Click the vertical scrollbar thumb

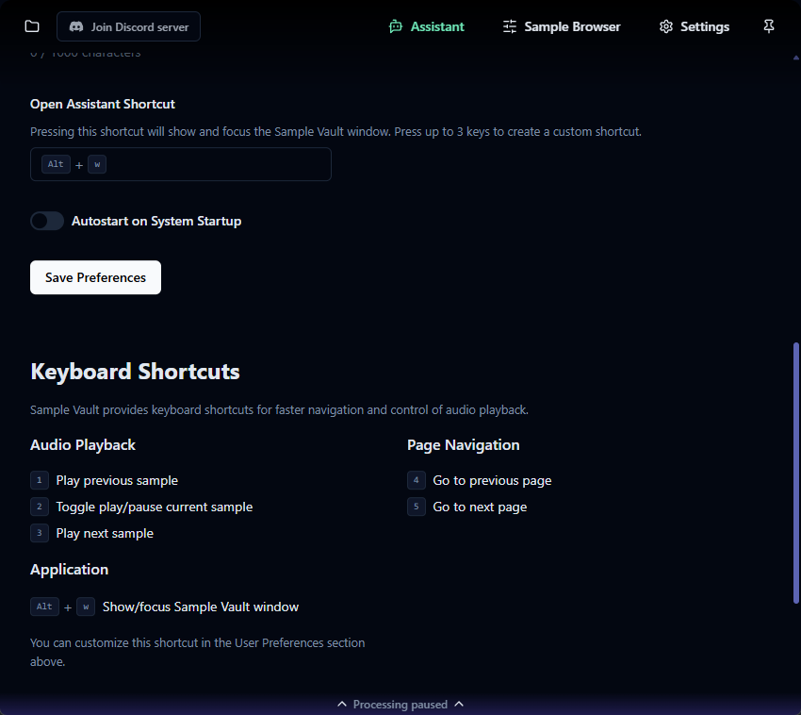[x=795, y=472]
